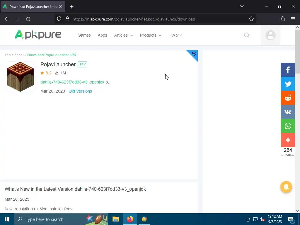Reload the current page
This screenshot has width=300, height=225.
pos(28,19)
